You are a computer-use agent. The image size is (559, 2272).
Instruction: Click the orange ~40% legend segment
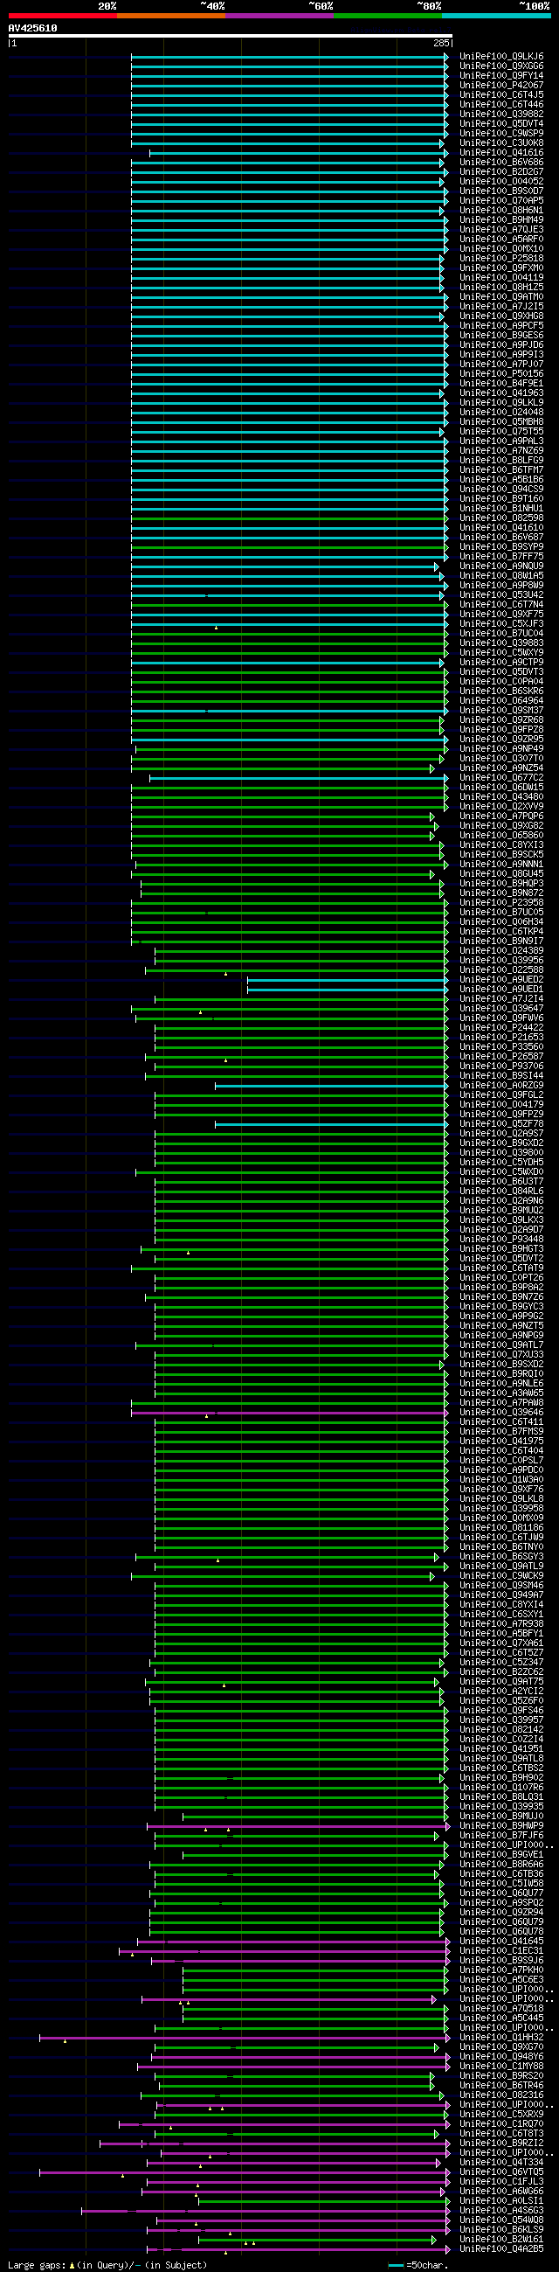coord(171,16)
